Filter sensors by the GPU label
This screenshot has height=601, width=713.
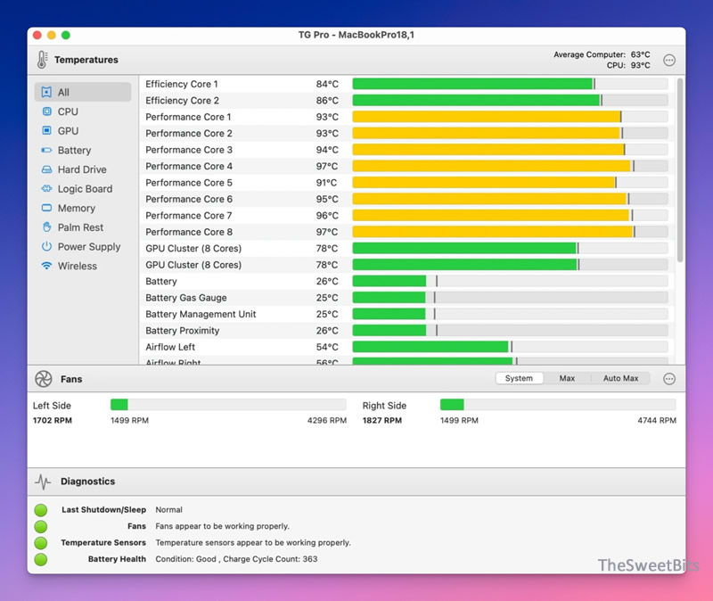[x=69, y=130]
